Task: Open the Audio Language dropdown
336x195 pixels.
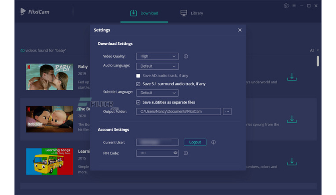Action: point(157,66)
